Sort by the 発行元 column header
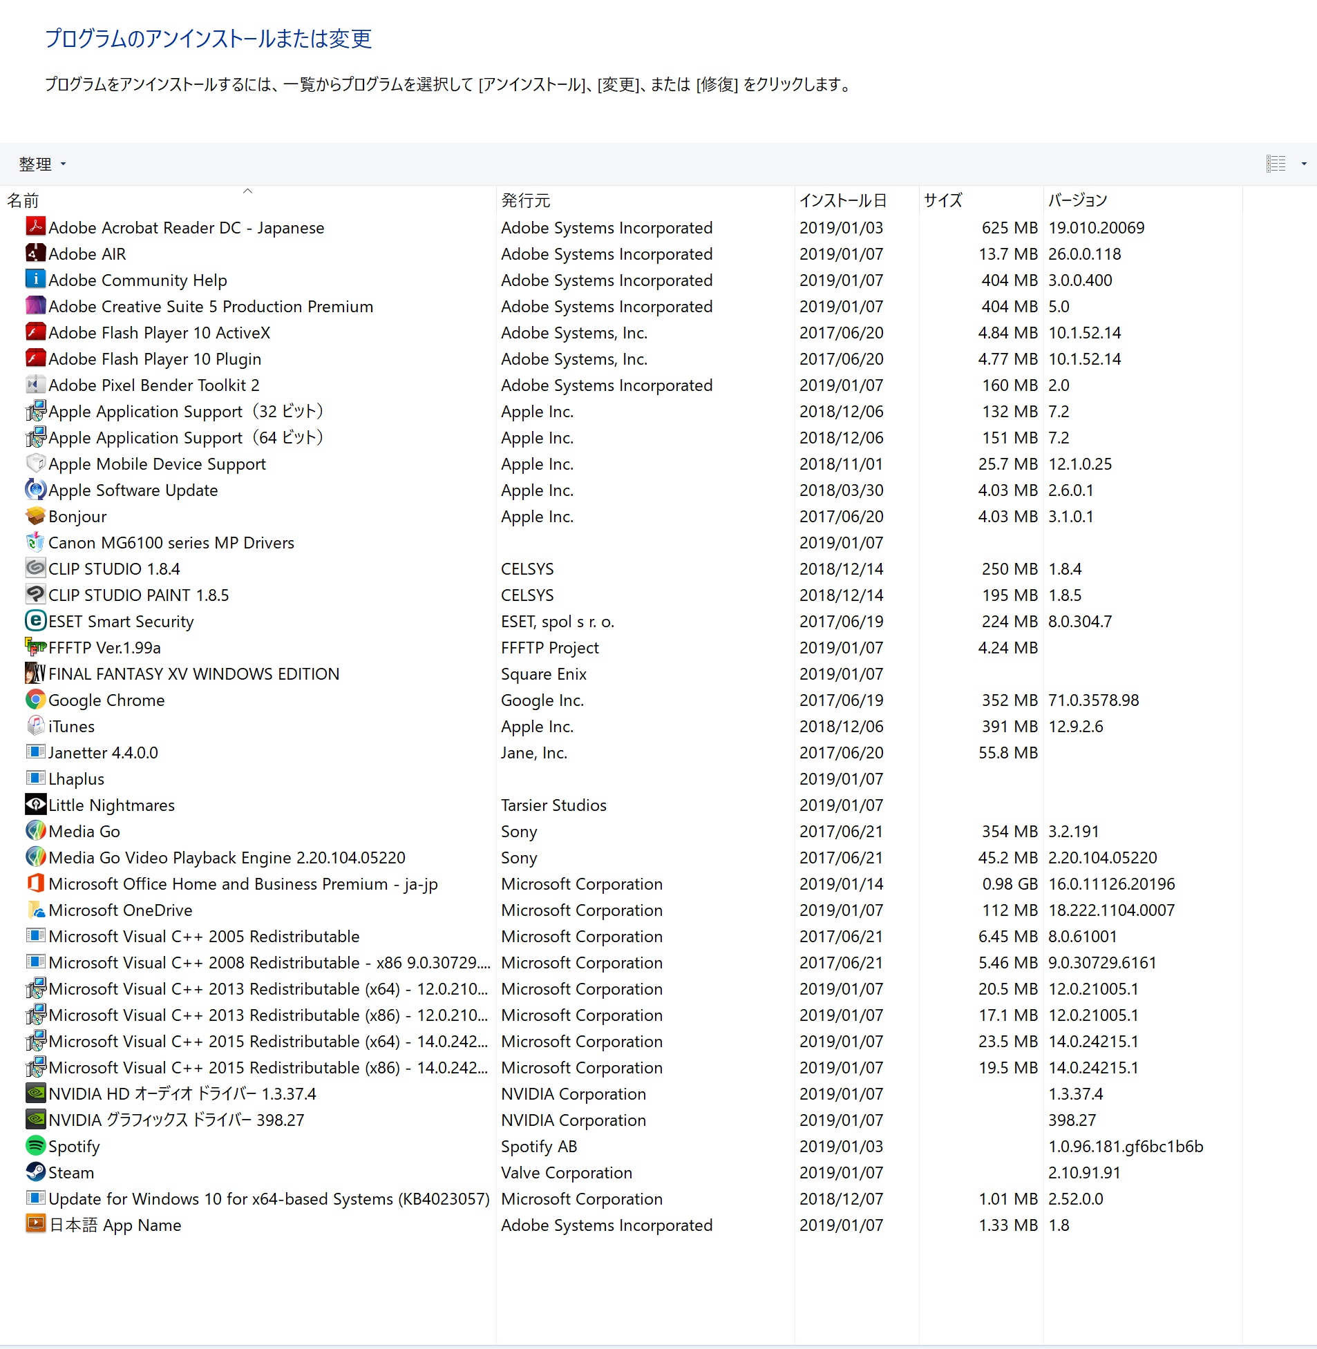The image size is (1317, 1349). pos(645,200)
